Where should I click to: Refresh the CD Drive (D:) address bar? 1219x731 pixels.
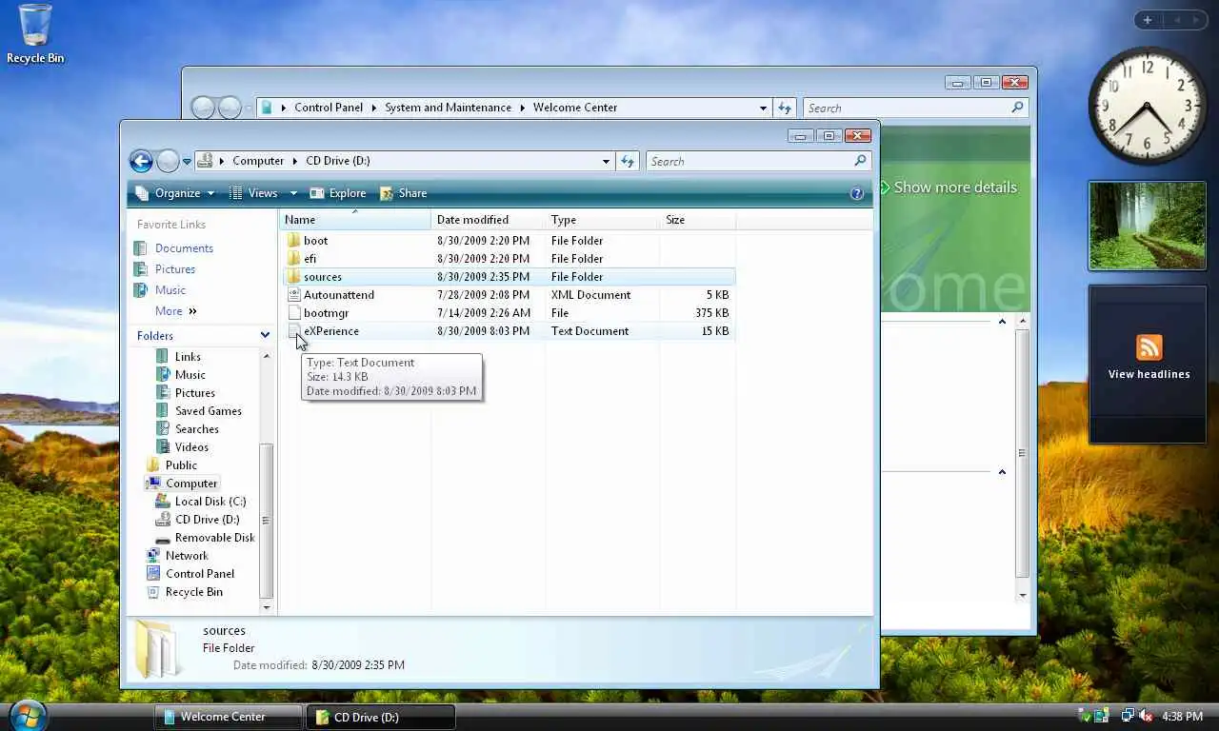(x=628, y=161)
